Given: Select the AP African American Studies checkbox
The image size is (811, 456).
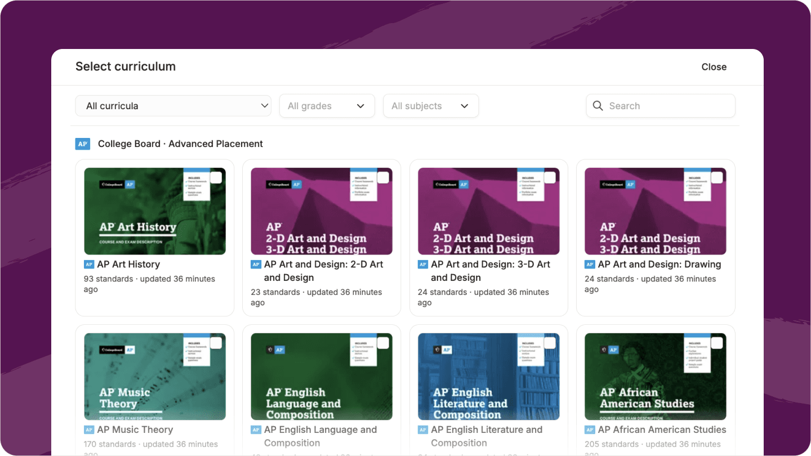Looking at the screenshot, I should [717, 343].
